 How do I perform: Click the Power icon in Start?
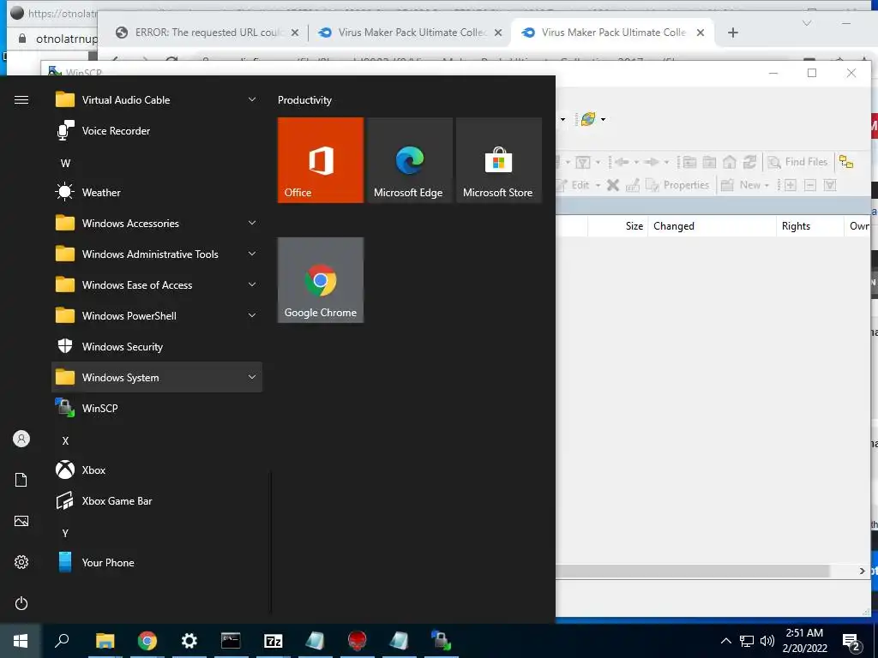tap(21, 603)
